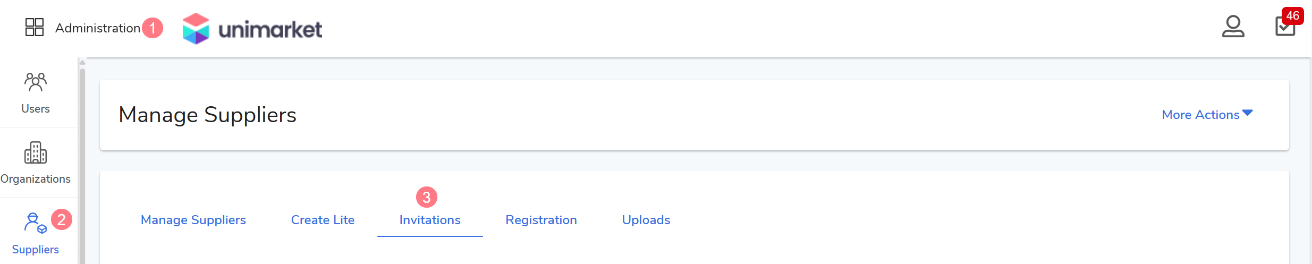1312x264 pixels.
Task: Click the red 46 notification badge
Action: 1293,15
